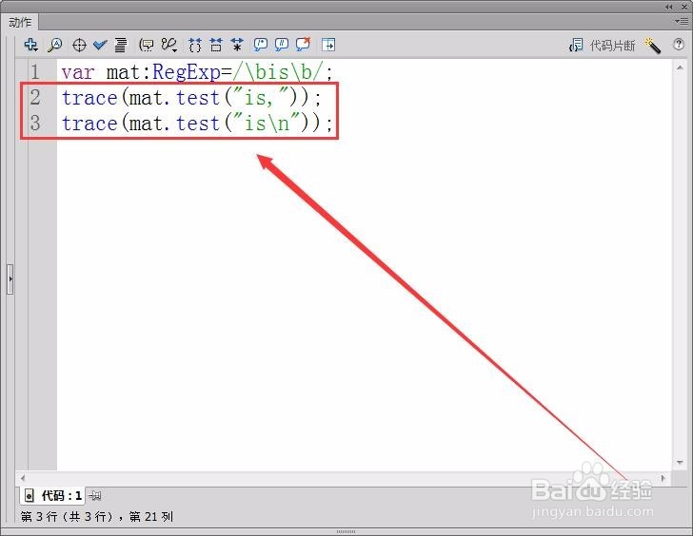Expand the left side toolbox handle

[10, 278]
